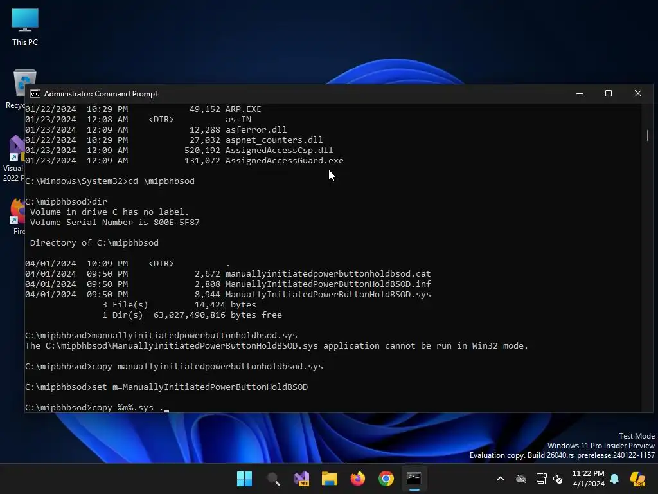Click the ManuallyInitiatedPowerButtonHoldBSOD.inf file name
658x494 pixels.
(x=328, y=284)
